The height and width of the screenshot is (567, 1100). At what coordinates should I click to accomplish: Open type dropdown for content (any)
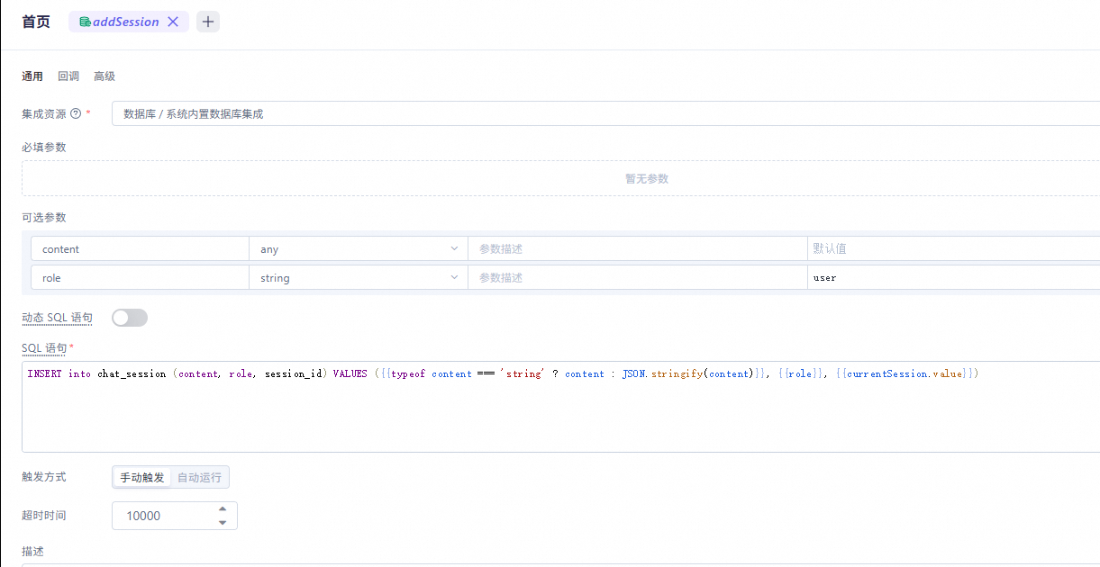(x=358, y=249)
